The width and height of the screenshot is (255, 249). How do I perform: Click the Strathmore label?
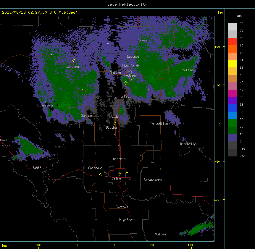(x=153, y=180)
